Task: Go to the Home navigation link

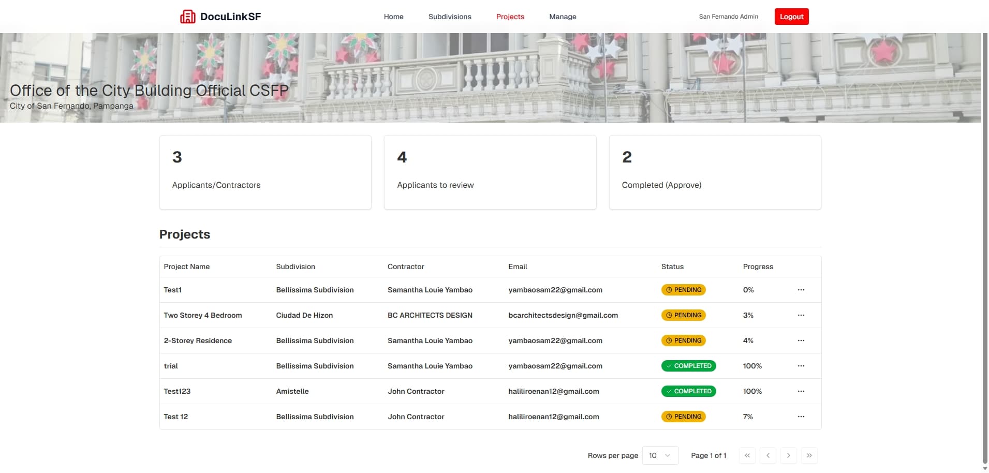Action: (x=393, y=17)
